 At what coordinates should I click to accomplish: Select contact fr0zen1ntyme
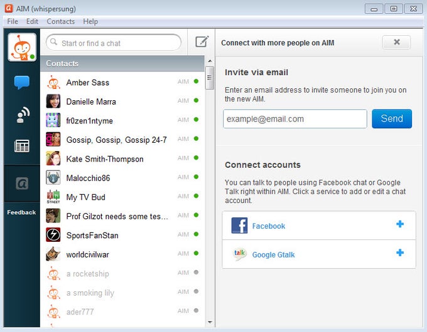tap(122, 120)
